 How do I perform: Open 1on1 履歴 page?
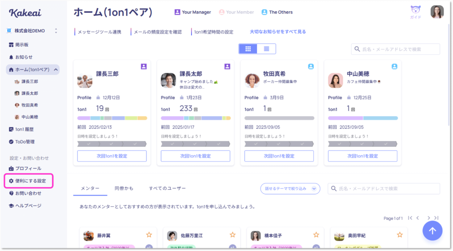(21, 129)
